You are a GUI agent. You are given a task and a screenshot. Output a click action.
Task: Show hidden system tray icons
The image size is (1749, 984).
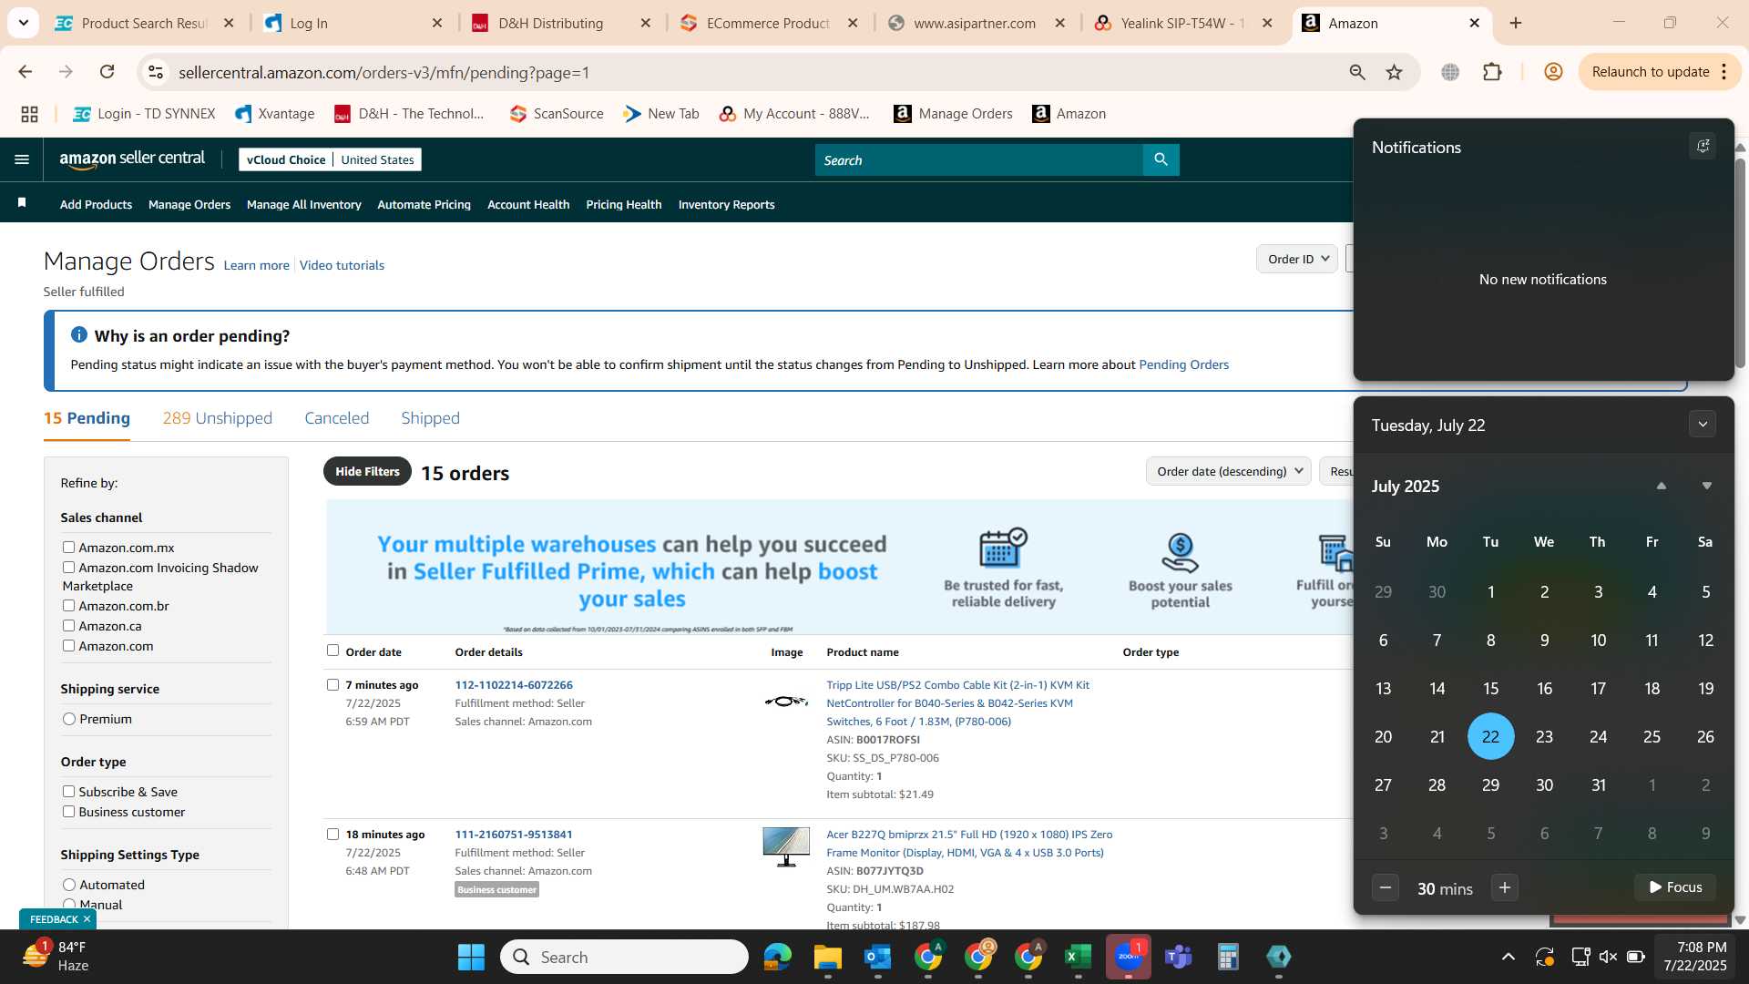point(1509,957)
